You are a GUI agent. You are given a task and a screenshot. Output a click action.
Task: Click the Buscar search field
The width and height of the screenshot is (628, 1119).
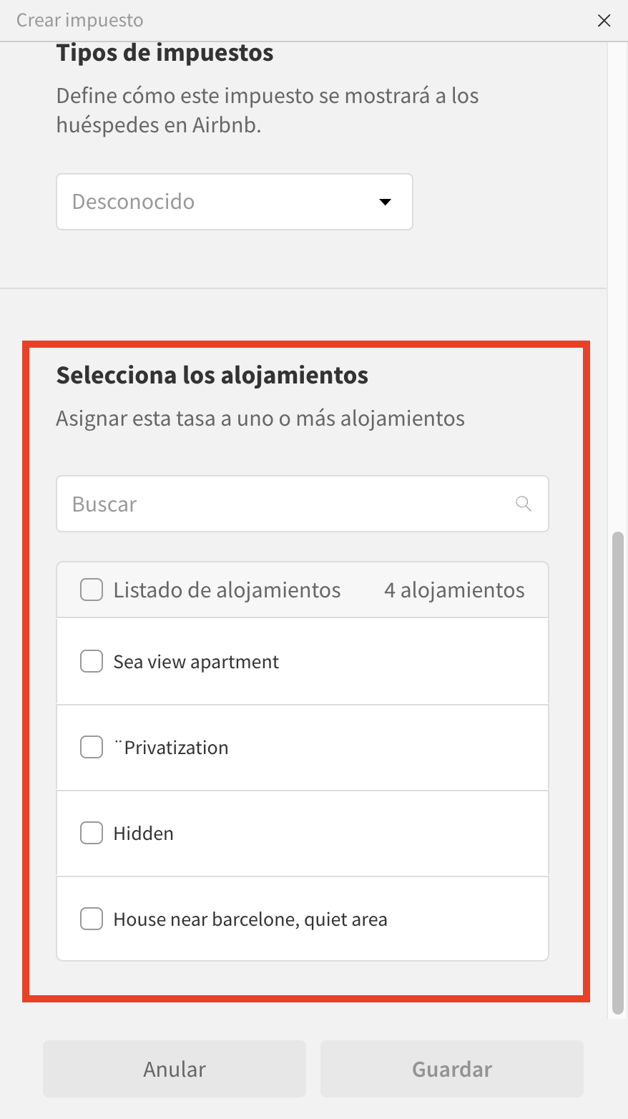pos(286,504)
